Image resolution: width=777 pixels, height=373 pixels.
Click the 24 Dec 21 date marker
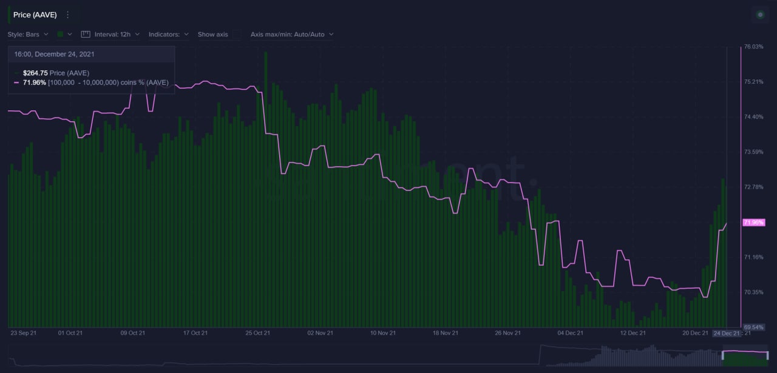[726, 333]
